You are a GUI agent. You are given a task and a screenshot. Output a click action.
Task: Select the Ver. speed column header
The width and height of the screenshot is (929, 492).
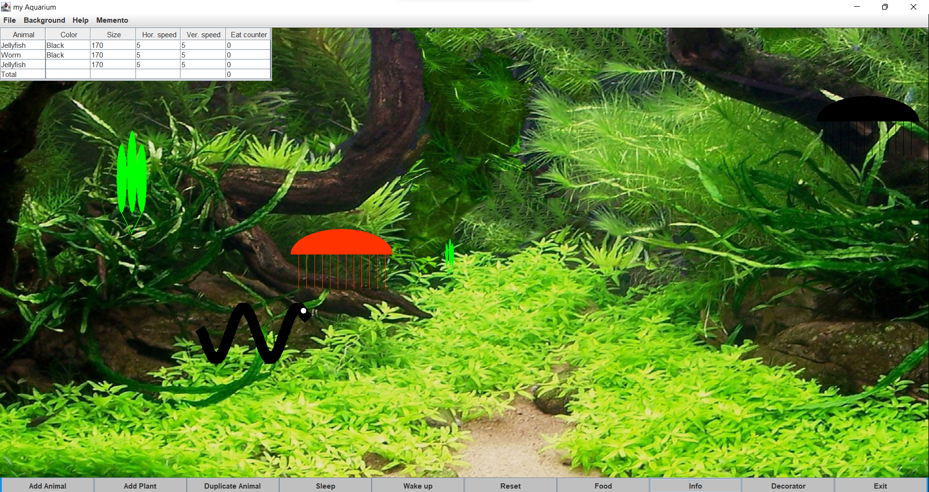[203, 34]
